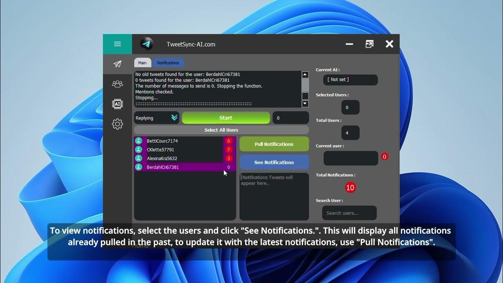Click the log's scroll-down arrow

[x=305, y=103]
